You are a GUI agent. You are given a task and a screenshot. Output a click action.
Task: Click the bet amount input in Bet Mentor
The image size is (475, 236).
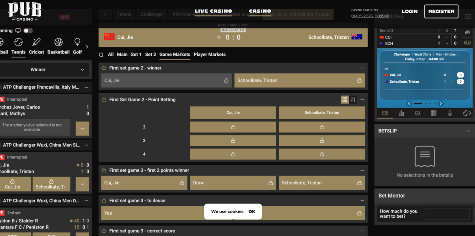click(447, 214)
